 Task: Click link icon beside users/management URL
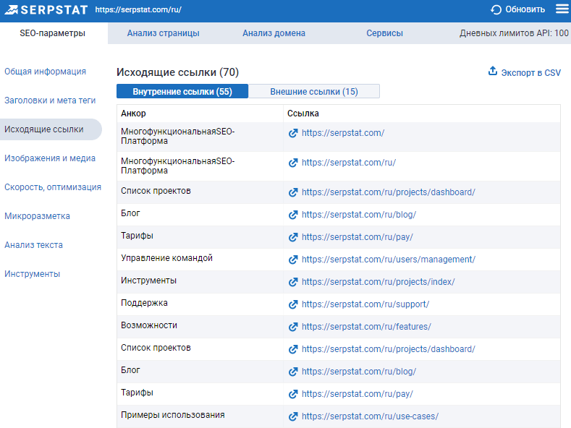tap(293, 260)
